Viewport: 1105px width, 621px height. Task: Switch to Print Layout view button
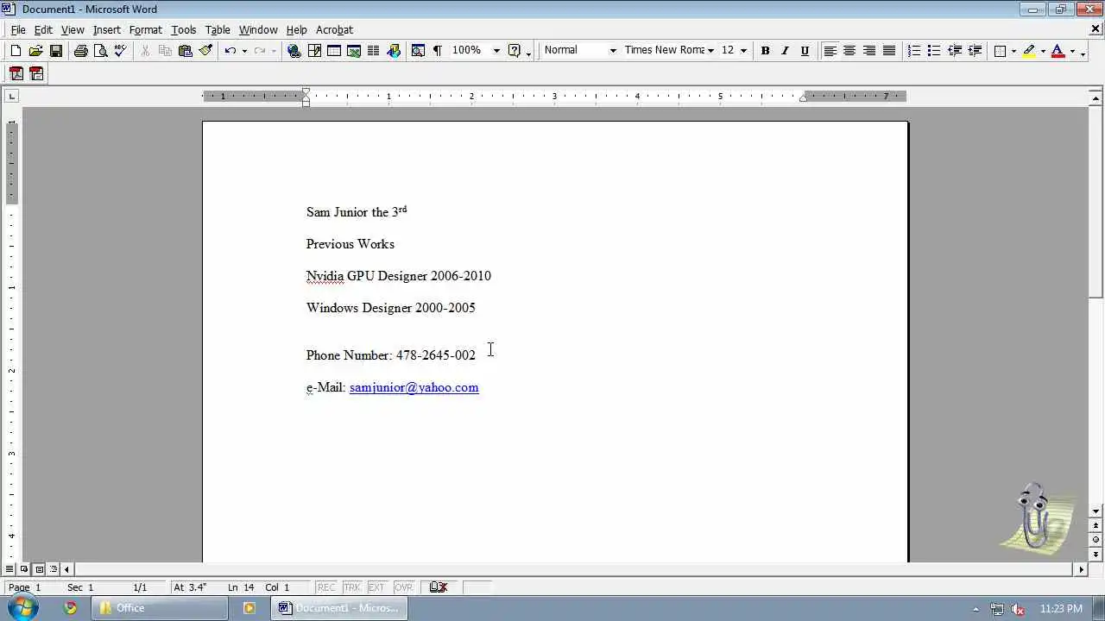coord(39,569)
